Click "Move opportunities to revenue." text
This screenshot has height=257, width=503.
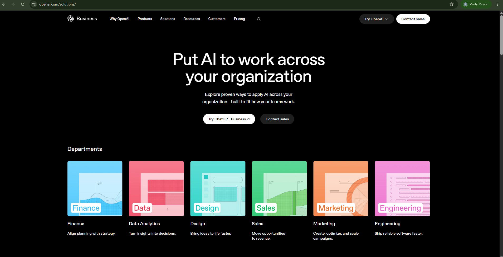pyautogui.click(x=268, y=236)
